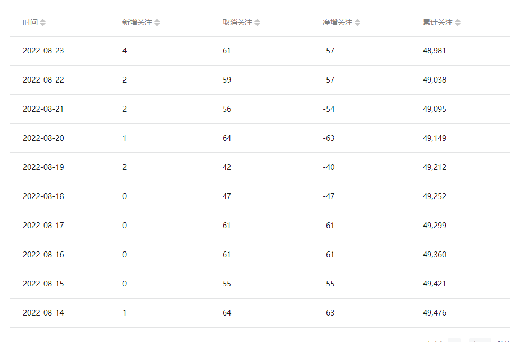Click the 时间 column header text
The image size is (521, 342).
click(30, 23)
